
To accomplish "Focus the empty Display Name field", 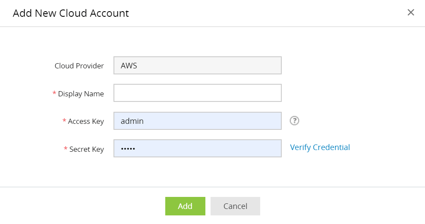I will pos(197,93).
